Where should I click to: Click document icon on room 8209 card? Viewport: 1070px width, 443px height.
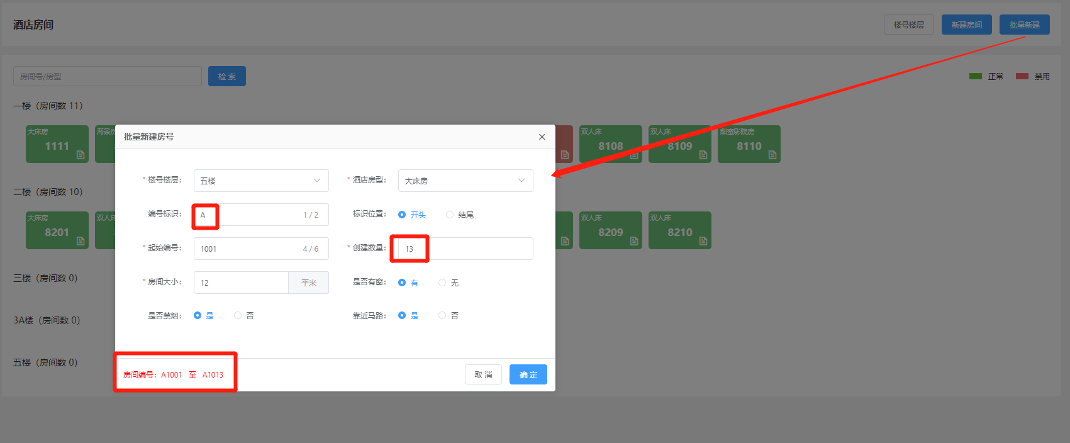coord(634,241)
